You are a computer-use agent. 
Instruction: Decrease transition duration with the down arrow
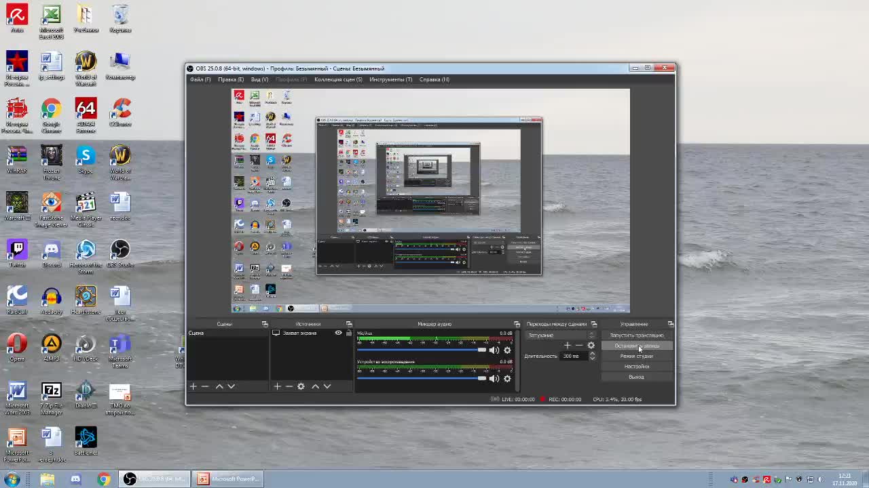pyautogui.click(x=592, y=358)
